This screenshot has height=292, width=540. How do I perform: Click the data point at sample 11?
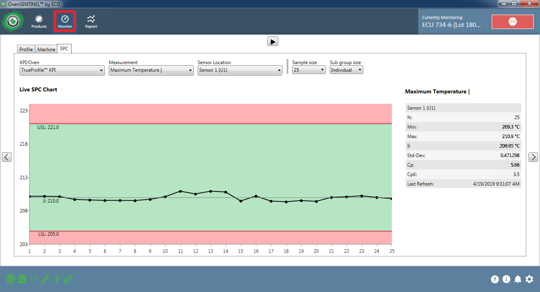[x=180, y=191]
